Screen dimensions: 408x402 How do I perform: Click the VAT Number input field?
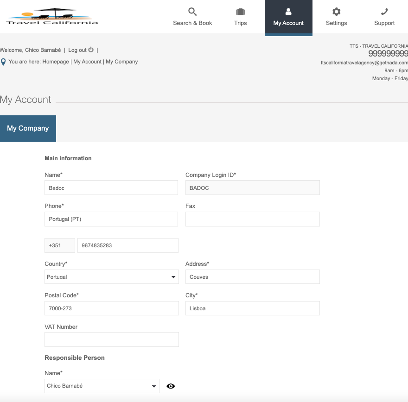point(111,339)
